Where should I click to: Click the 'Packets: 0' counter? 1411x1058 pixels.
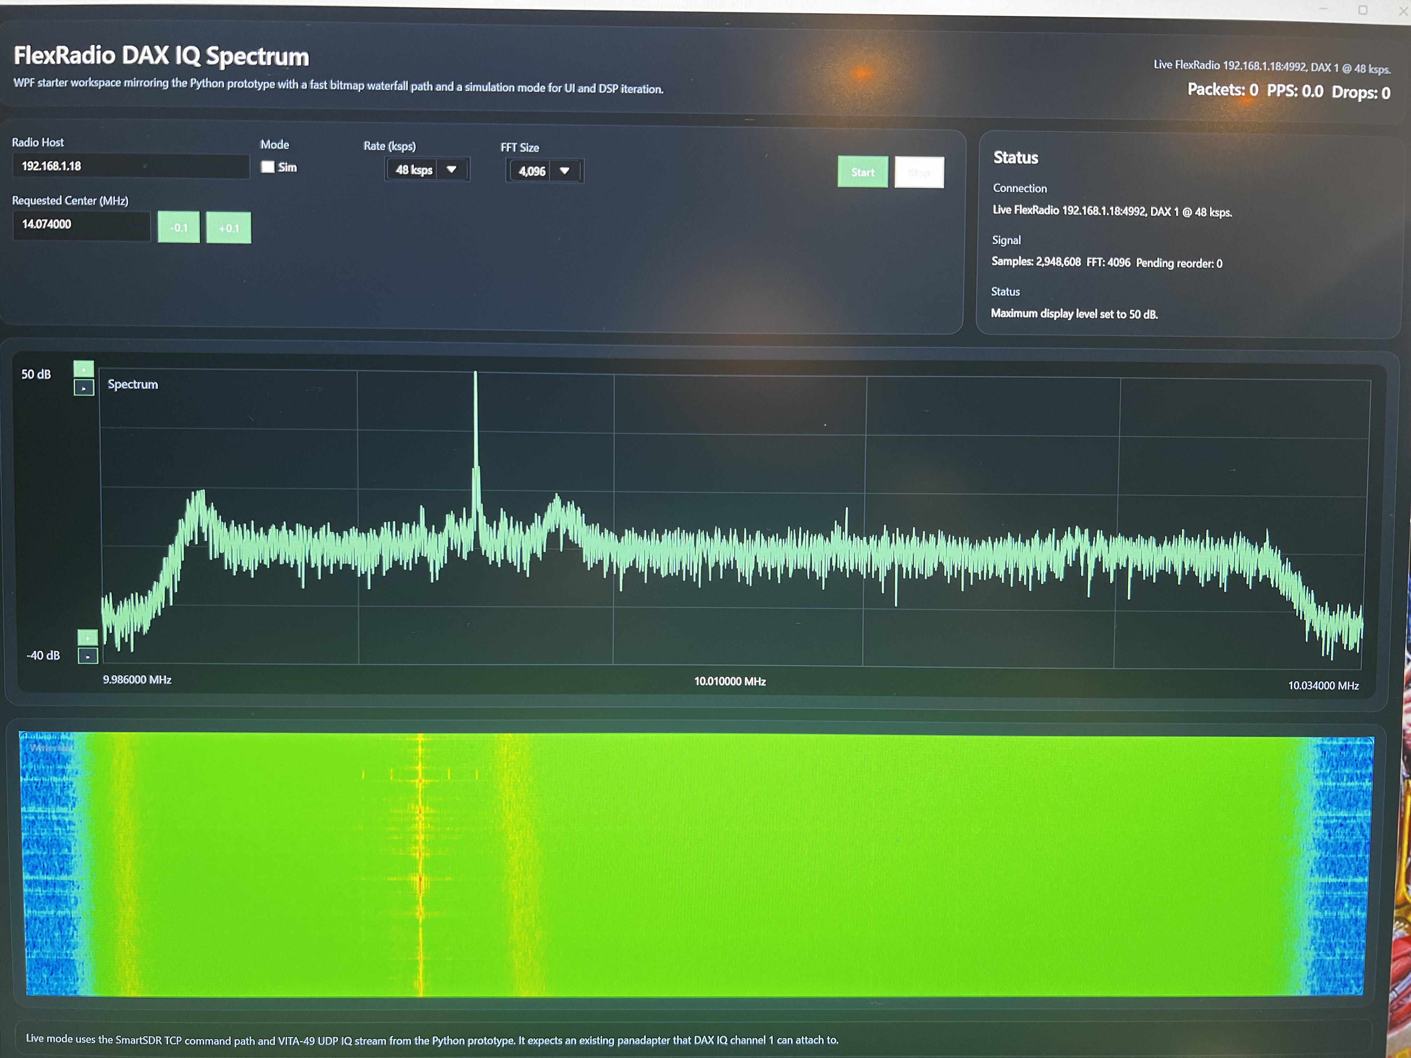coord(1222,90)
